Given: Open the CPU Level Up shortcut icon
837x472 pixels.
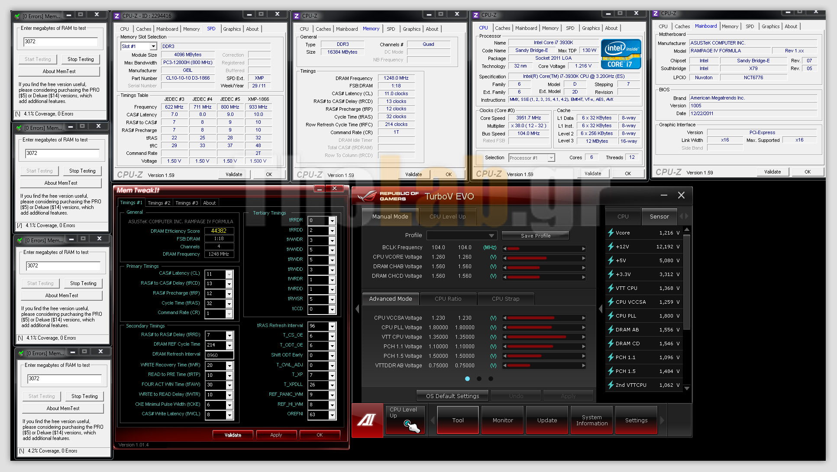Looking at the screenshot, I should 405,420.
